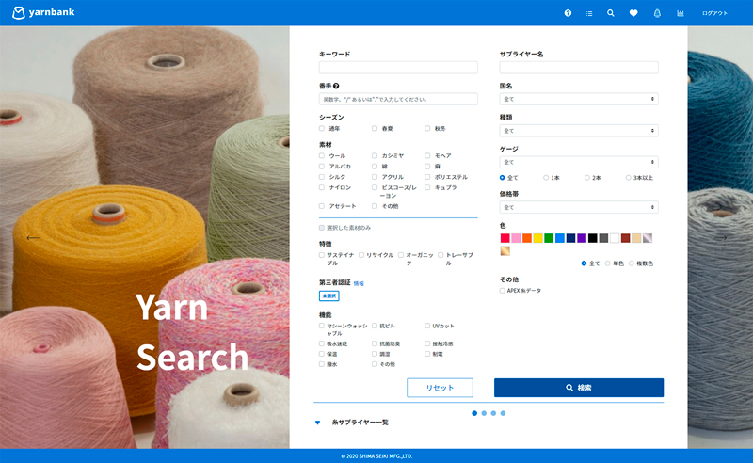Screen dimensions: 753x463
Task: Open the chart statistics icon in header
Action: [680, 13]
